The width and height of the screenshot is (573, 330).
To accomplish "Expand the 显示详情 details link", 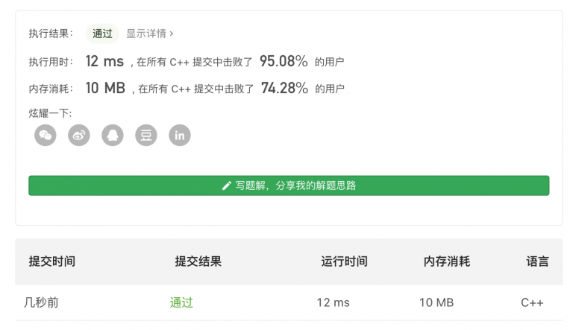I will [x=149, y=34].
